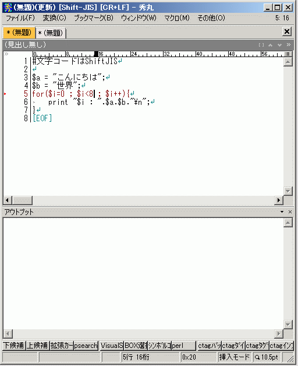Click the (見出し無し) heading bar label
Image resolution: width=298 pixels, height=366 pixels.
26,44
